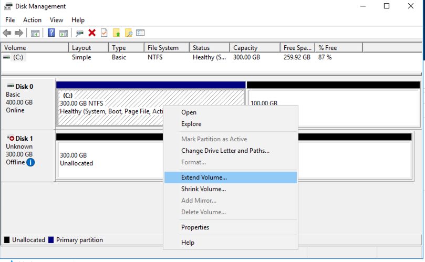Click the 259.92 GB free space cell
The image size is (425, 262).
point(297,57)
